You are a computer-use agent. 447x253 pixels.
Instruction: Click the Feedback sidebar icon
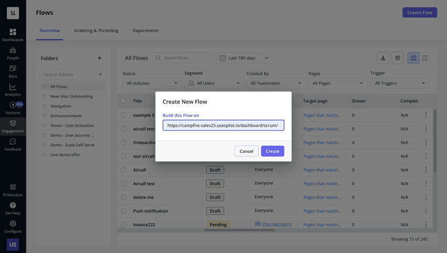[x=13, y=145]
